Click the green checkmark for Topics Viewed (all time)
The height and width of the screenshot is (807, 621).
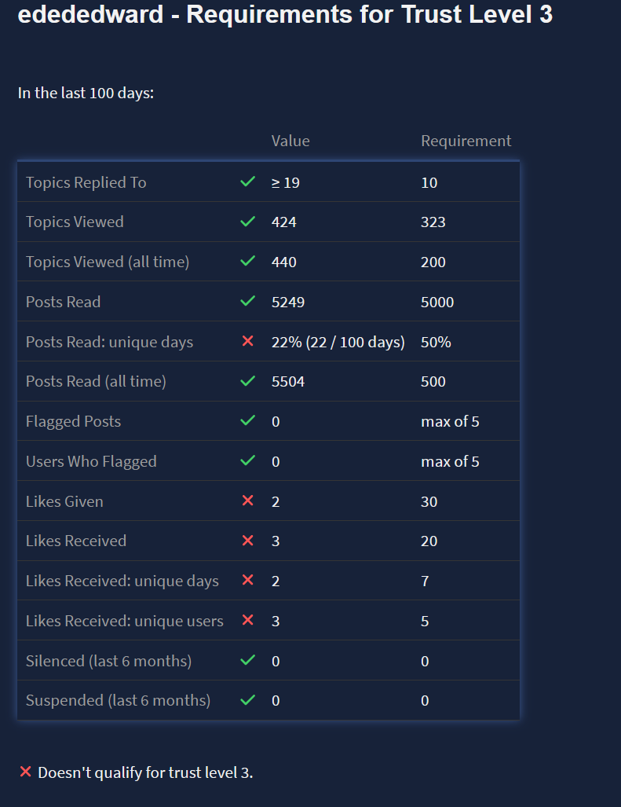[248, 262]
